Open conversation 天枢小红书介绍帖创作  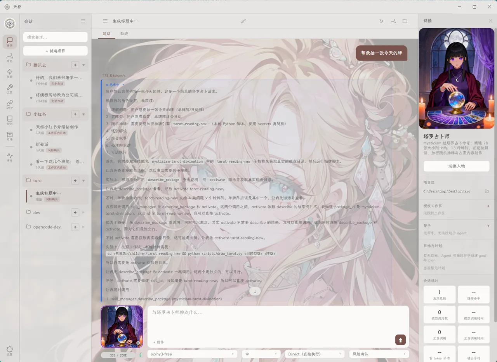coord(57,129)
